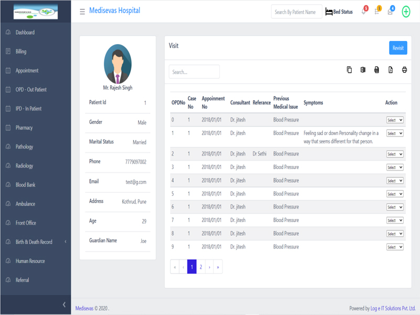This screenshot has width=420, height=315.
Task: Open Pharmacy in the sidebar
Action: point(24,128)
